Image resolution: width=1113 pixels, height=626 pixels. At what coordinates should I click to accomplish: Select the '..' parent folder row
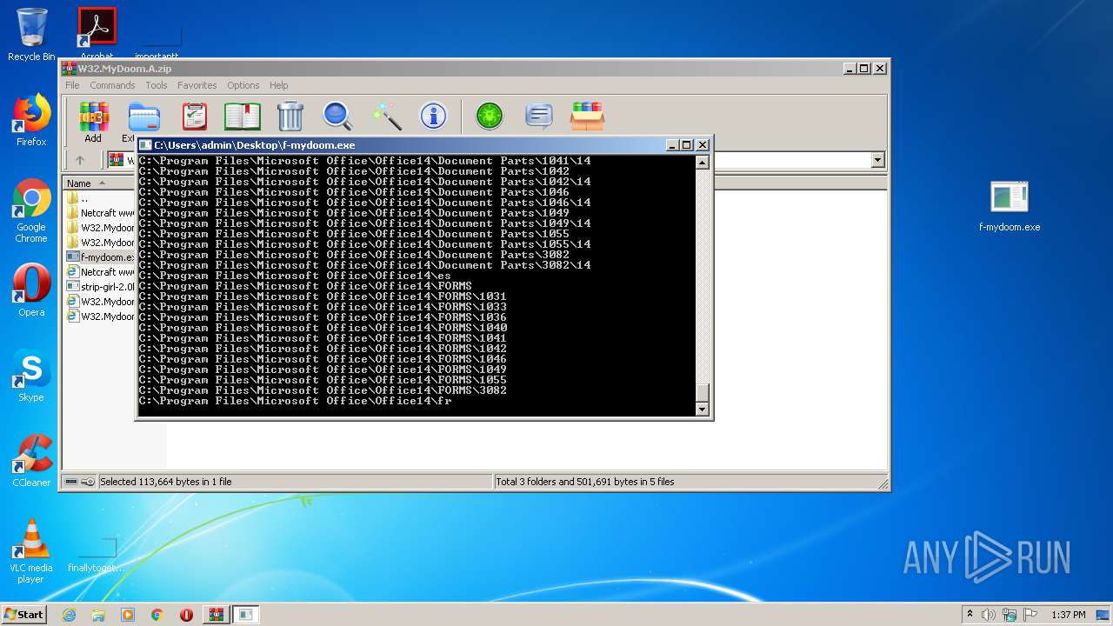99,198
